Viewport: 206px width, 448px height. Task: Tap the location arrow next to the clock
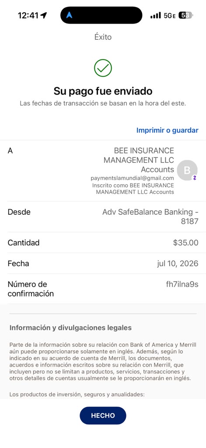pos(44,15)
